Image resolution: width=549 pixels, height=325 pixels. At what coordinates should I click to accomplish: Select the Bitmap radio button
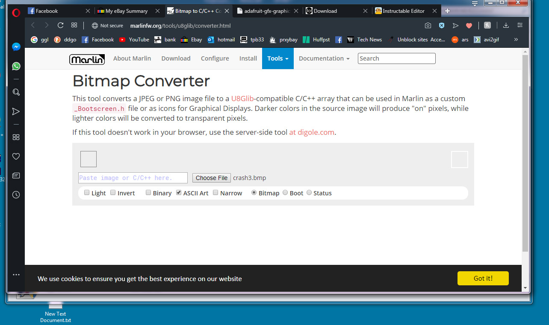coord(254,193)
